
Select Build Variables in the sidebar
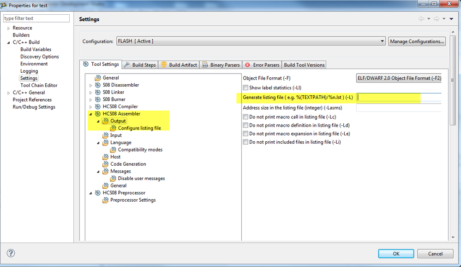[x=36, y=49]
